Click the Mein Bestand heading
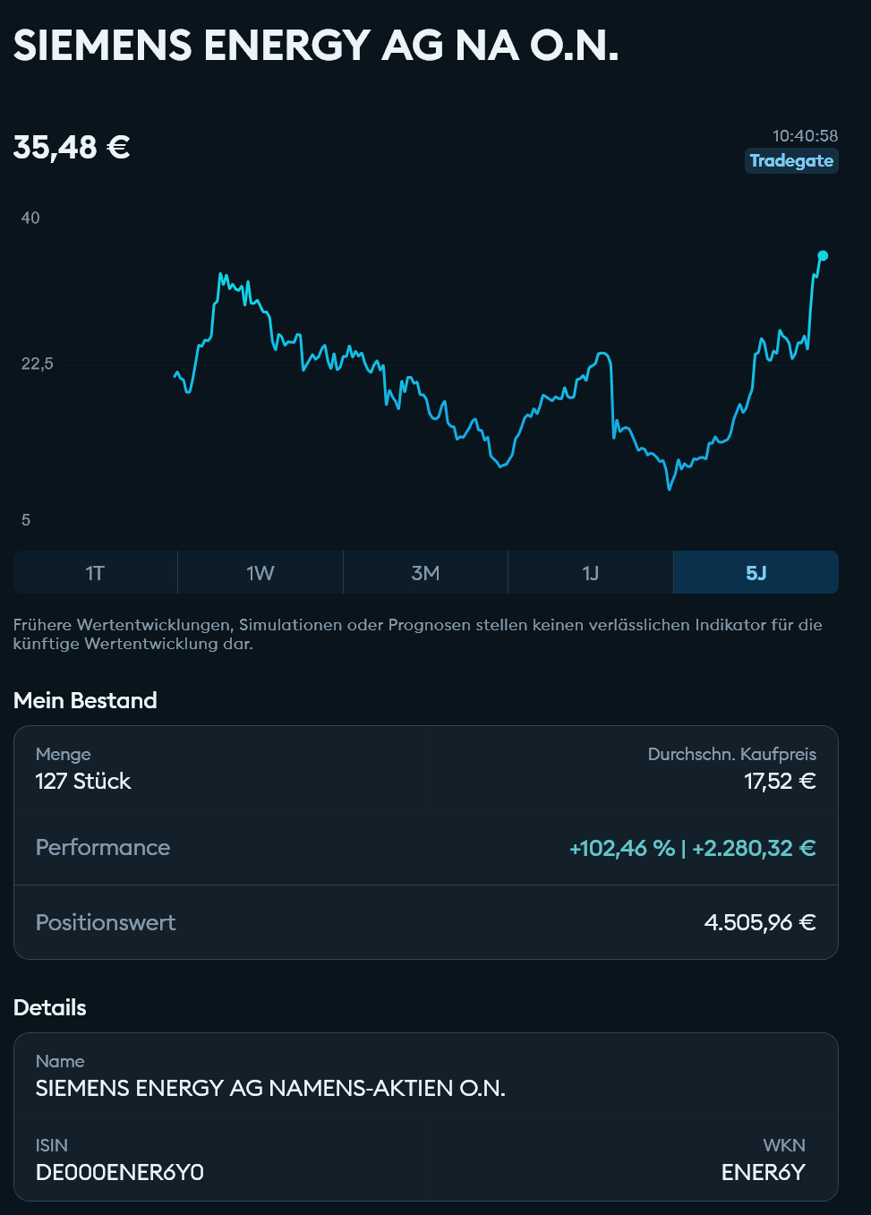The image size is (871, 1215). pyautogui.click(x=85, y=700)
